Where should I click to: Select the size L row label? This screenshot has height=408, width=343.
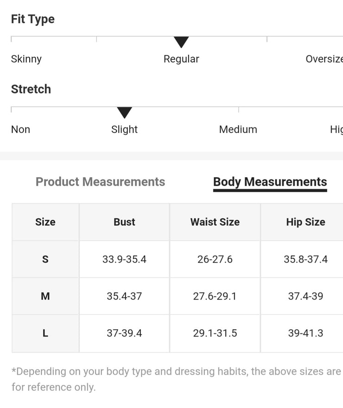pyautogui.click(x=45, y=333)
